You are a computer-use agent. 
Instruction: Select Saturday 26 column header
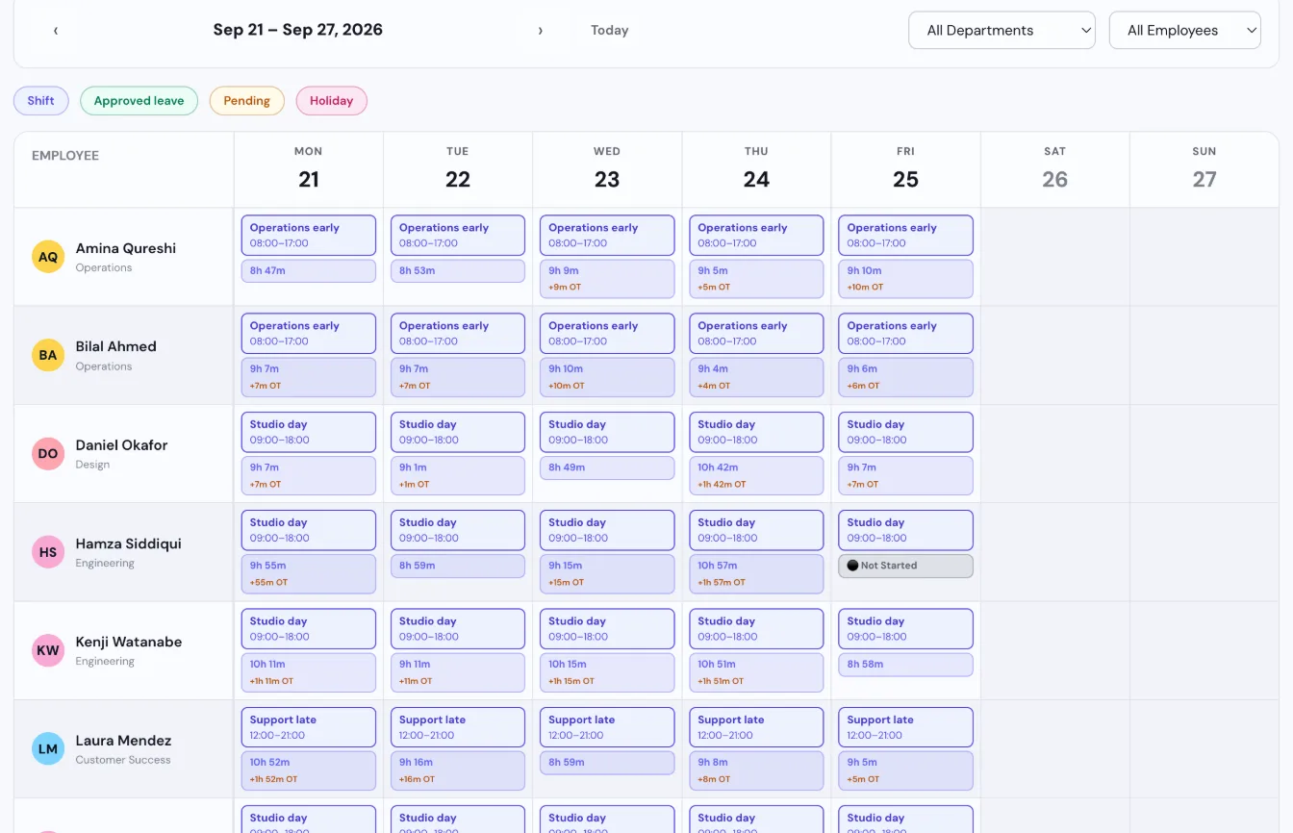[x=1055, y=169]
